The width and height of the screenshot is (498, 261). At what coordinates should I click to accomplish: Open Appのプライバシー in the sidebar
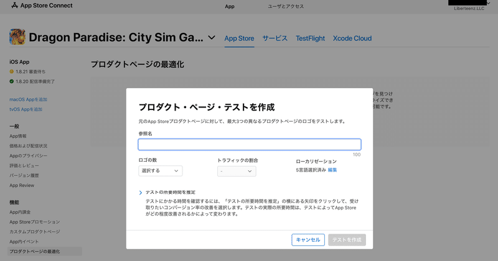point(28,156)
